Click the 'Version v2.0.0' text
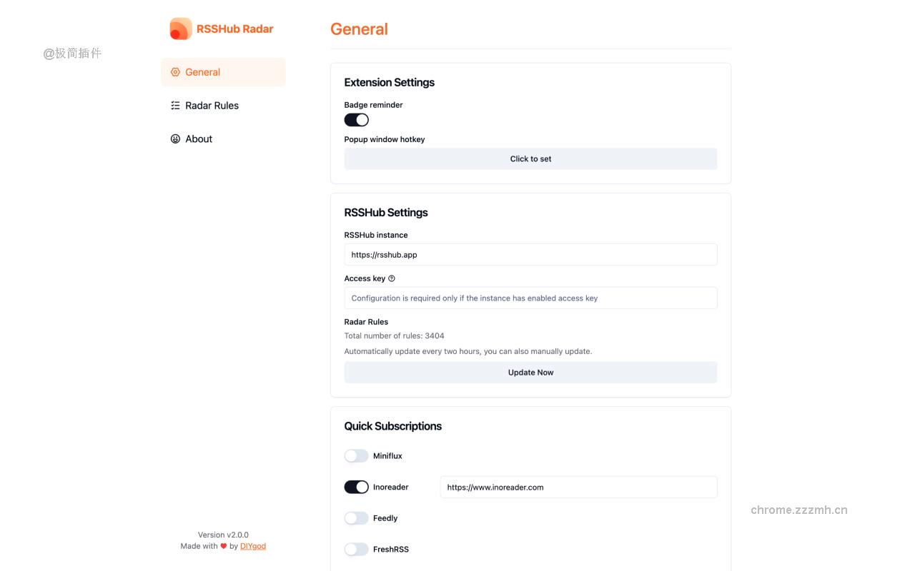This screenshot has width=915, height=571. pos(223,535)
